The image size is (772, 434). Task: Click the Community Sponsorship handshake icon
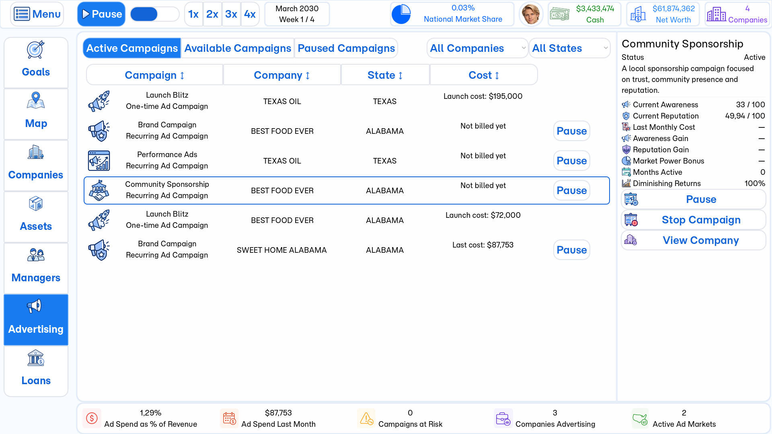coord(99,190)
